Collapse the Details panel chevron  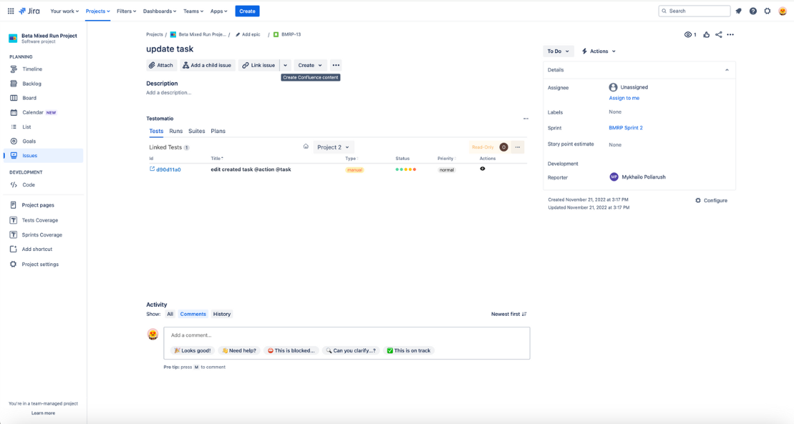coord(726,70)
